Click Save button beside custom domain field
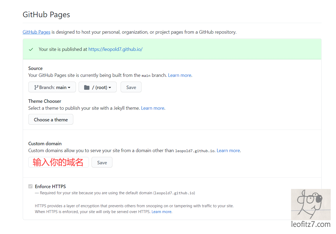This screenshot has width=336, height=234. [102, 162]
